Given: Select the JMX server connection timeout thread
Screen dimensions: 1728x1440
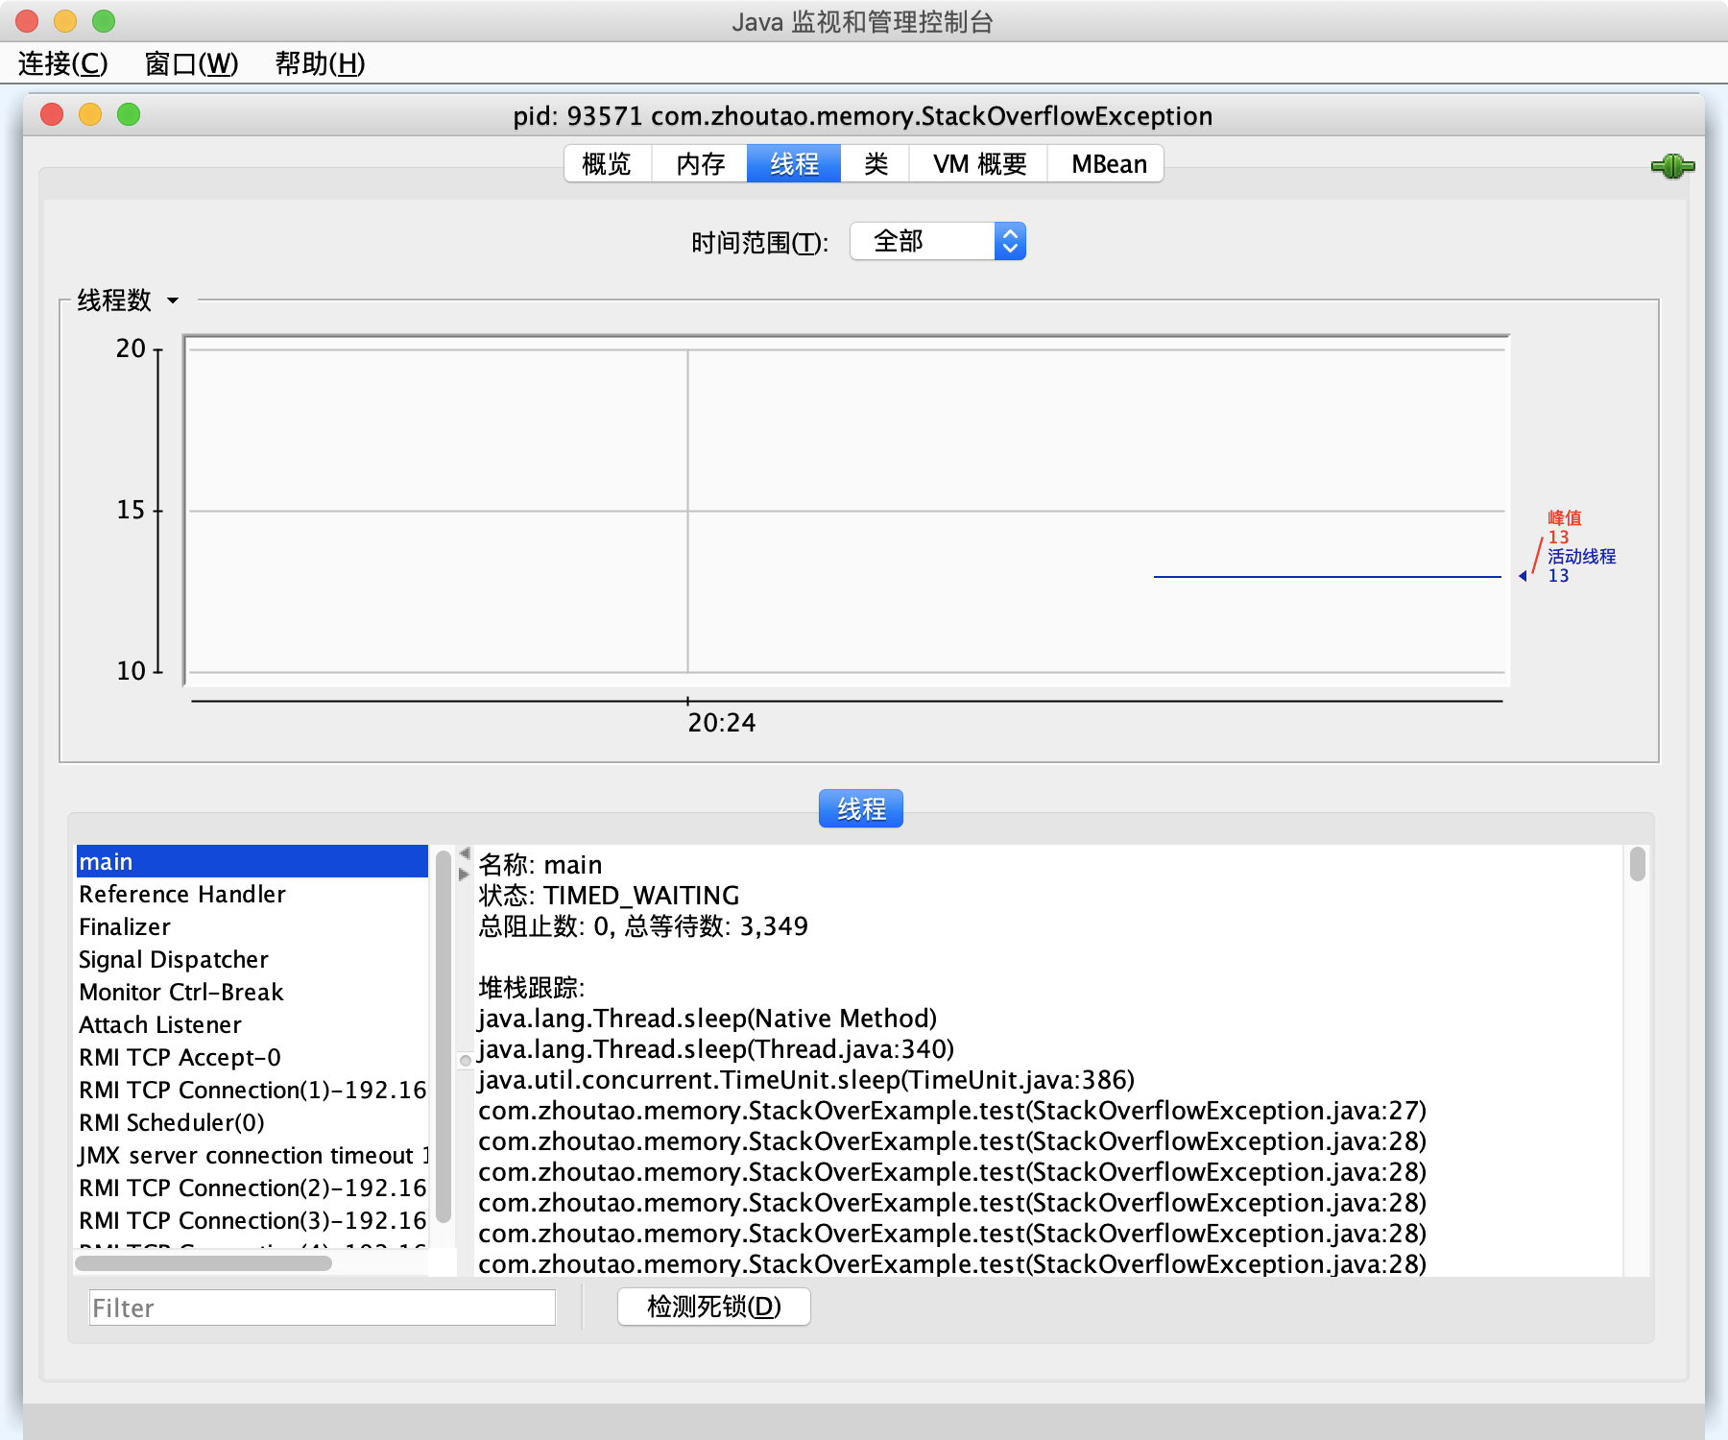Looking at the screenshot, I should pyautogui.click(x=252, y=1155).
